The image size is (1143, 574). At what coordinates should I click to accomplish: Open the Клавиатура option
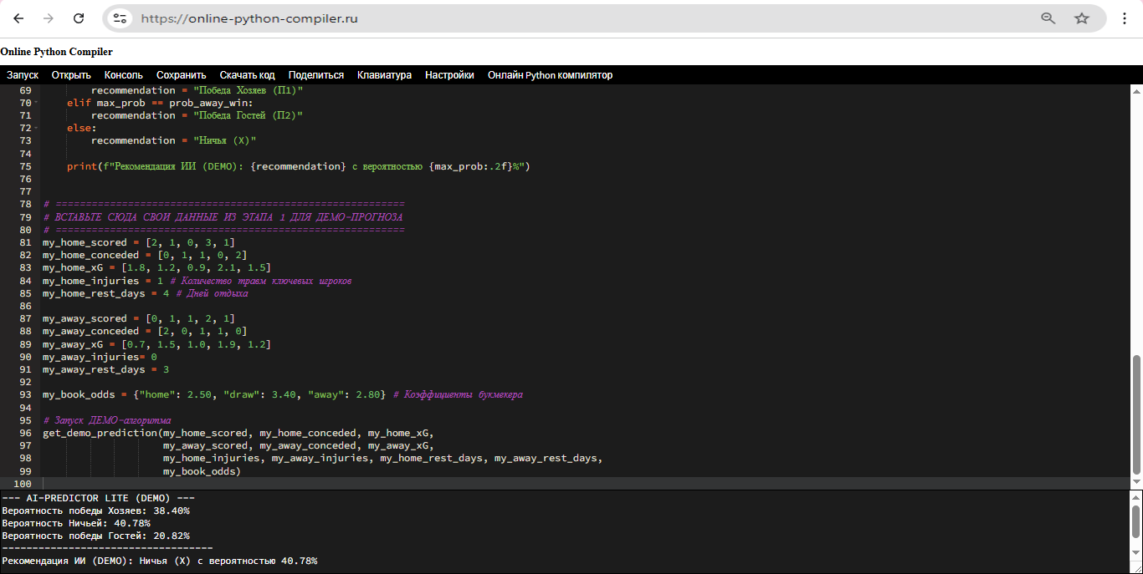click(x=384, y=75)
